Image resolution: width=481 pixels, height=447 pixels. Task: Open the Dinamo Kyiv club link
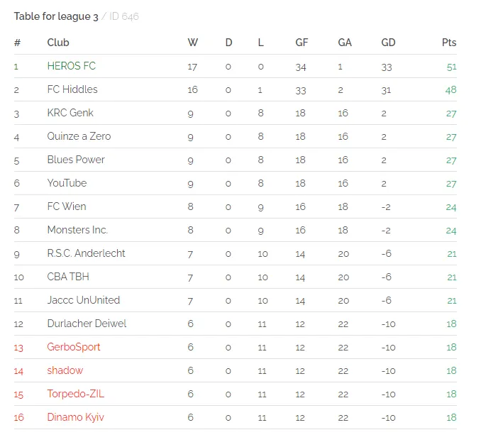(75, 417)
